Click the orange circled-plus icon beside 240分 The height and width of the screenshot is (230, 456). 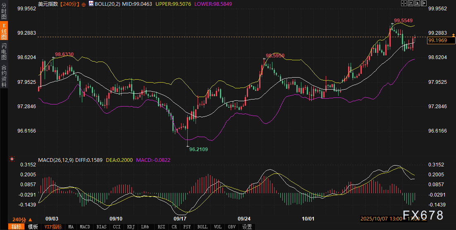pos(84,4)
